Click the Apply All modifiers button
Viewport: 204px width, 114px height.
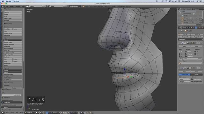click(185, 35)
